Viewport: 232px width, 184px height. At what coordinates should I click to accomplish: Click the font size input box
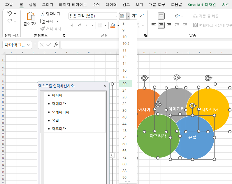pos(123,16)
